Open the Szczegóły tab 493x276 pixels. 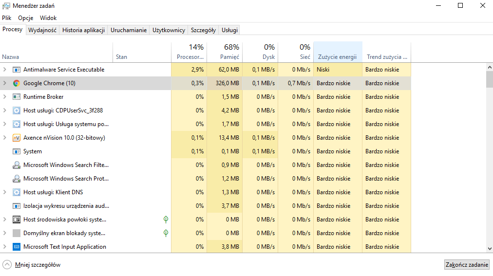pyautogui.click(x=203, y=30)
